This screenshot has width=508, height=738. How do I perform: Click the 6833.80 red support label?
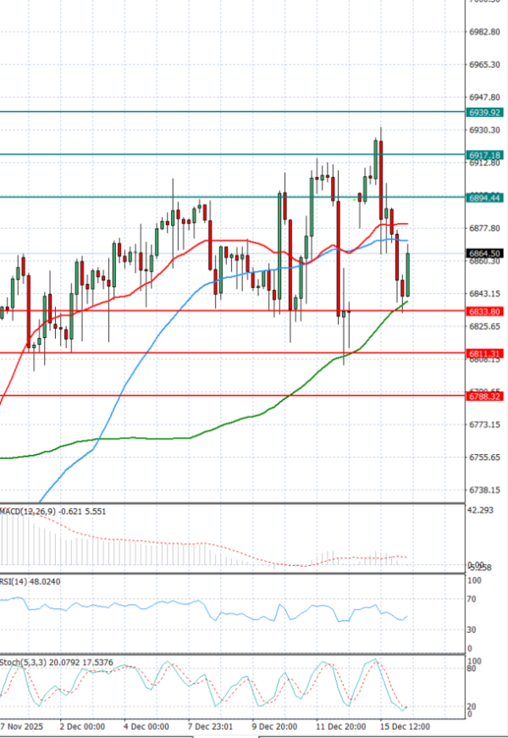coord(485,311)
